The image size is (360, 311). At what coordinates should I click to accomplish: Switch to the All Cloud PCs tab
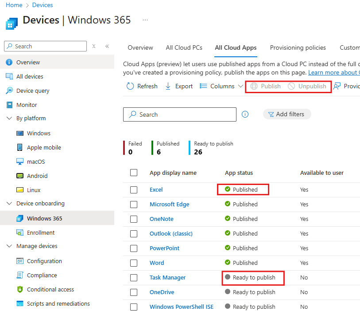coord(184,48)
